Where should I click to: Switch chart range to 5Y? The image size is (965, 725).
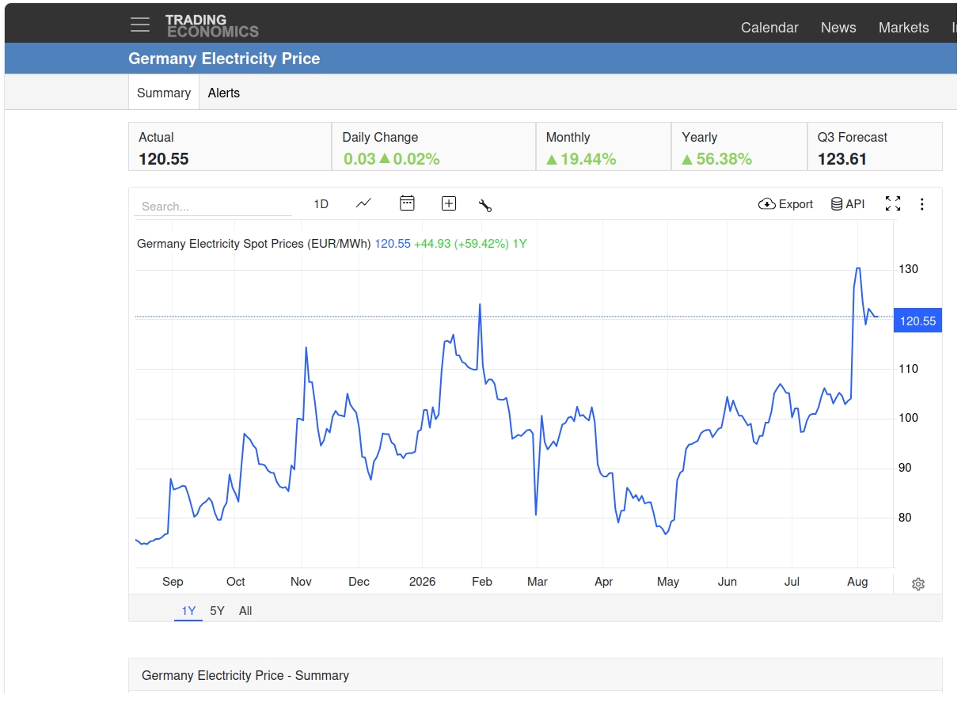(217, 611)
